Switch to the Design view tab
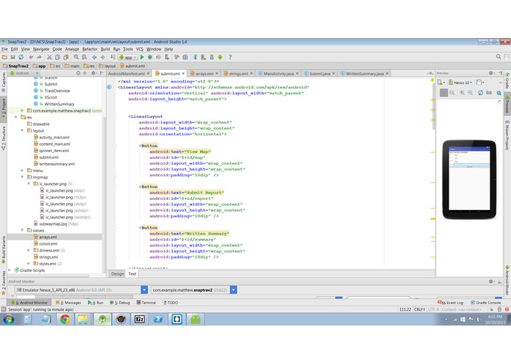The image size is (511, 363). click(x=118, y=273)
